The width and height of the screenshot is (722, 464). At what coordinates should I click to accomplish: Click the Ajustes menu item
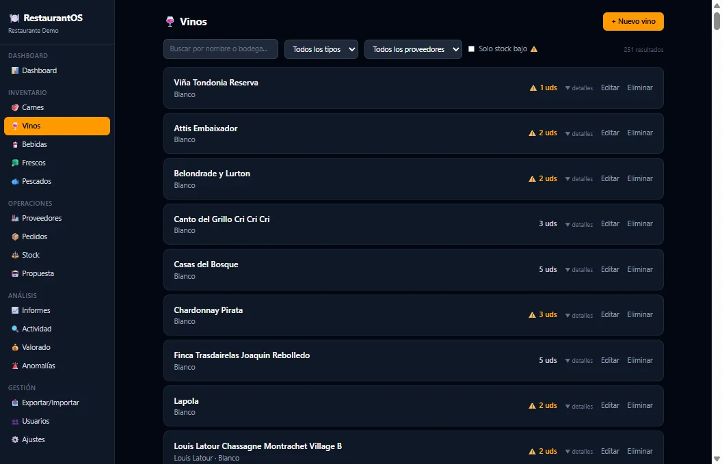point(57,439)
